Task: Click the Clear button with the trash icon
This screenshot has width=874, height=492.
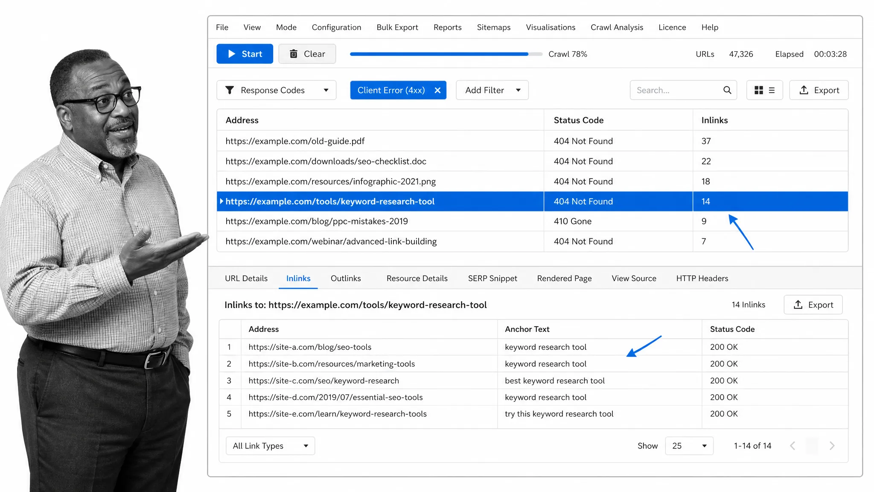Action: [x=307, y=54]
